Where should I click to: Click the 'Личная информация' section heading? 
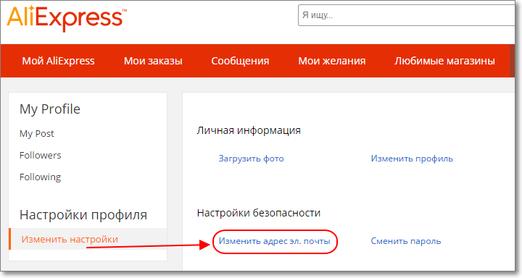click(249, 130)
